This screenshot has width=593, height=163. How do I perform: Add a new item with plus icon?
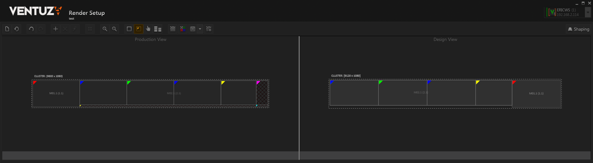pyautogui.click(x=56, y=29)
